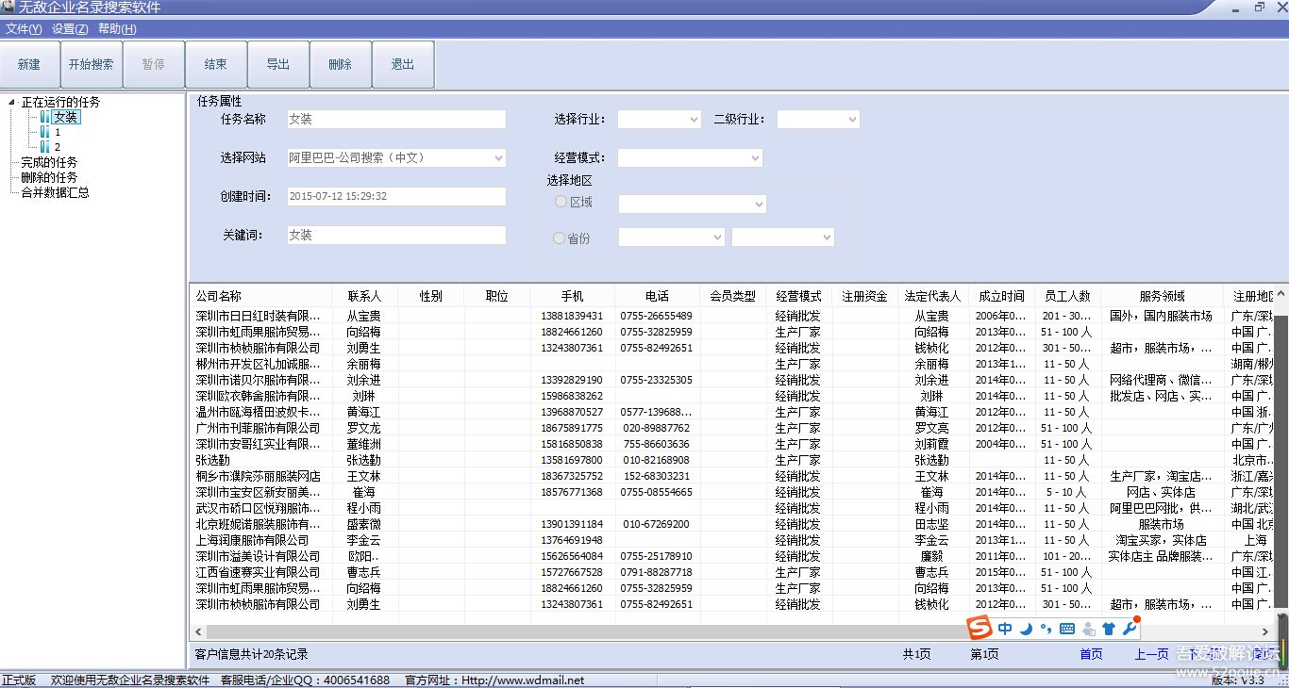Select the 省份 radio button
This screenshot has width=1289, height=688.
(560, 237)
